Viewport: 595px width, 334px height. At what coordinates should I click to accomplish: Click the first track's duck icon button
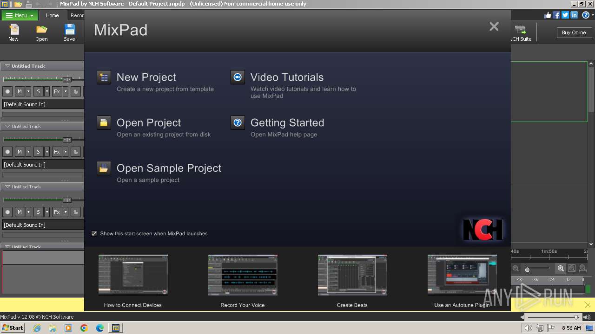(76, 91)
